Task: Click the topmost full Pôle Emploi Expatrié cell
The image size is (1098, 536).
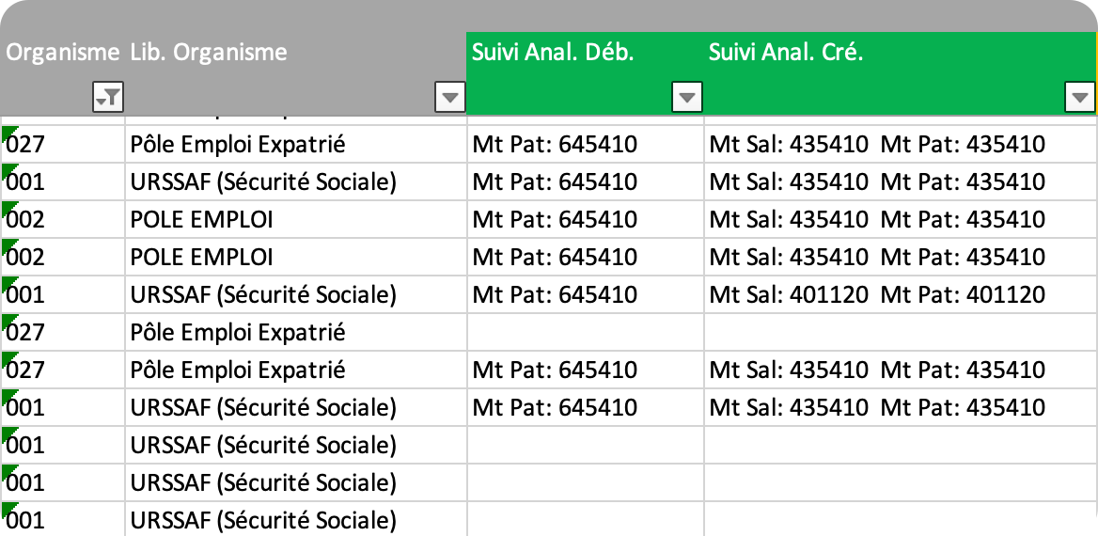Action: tap(238, 145)
